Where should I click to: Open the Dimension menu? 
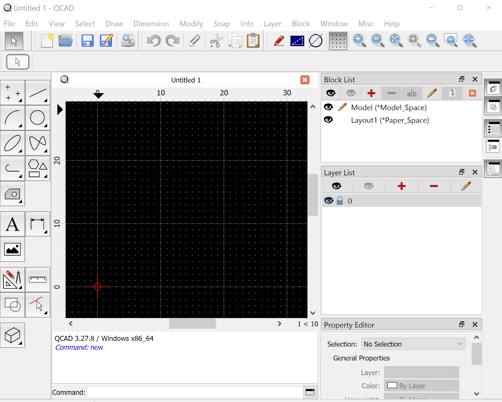(151, 24)
